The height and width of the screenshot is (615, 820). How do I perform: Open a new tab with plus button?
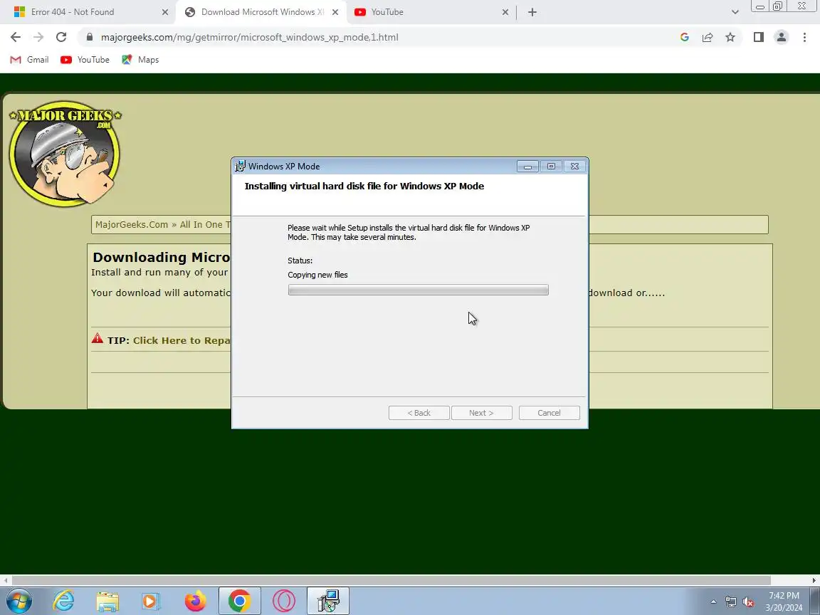pyautogui.click(x=532, y=12)
